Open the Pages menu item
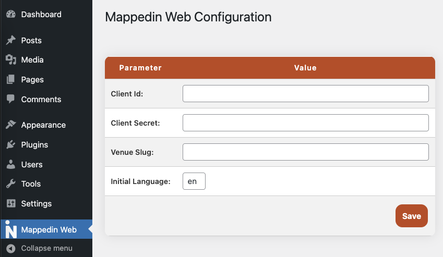 click(x=32, y=80)
